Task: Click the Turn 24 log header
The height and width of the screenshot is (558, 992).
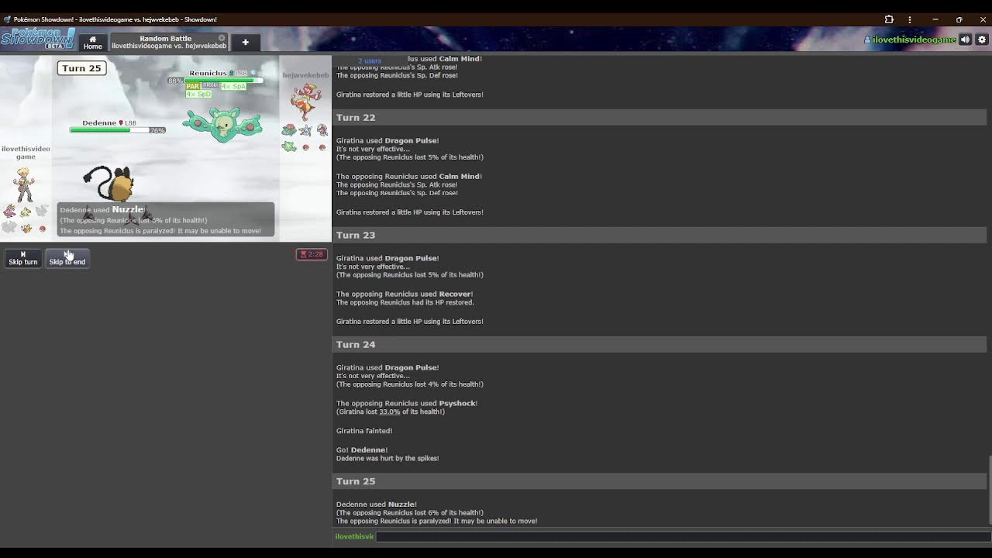Action: tap(660, 344)
